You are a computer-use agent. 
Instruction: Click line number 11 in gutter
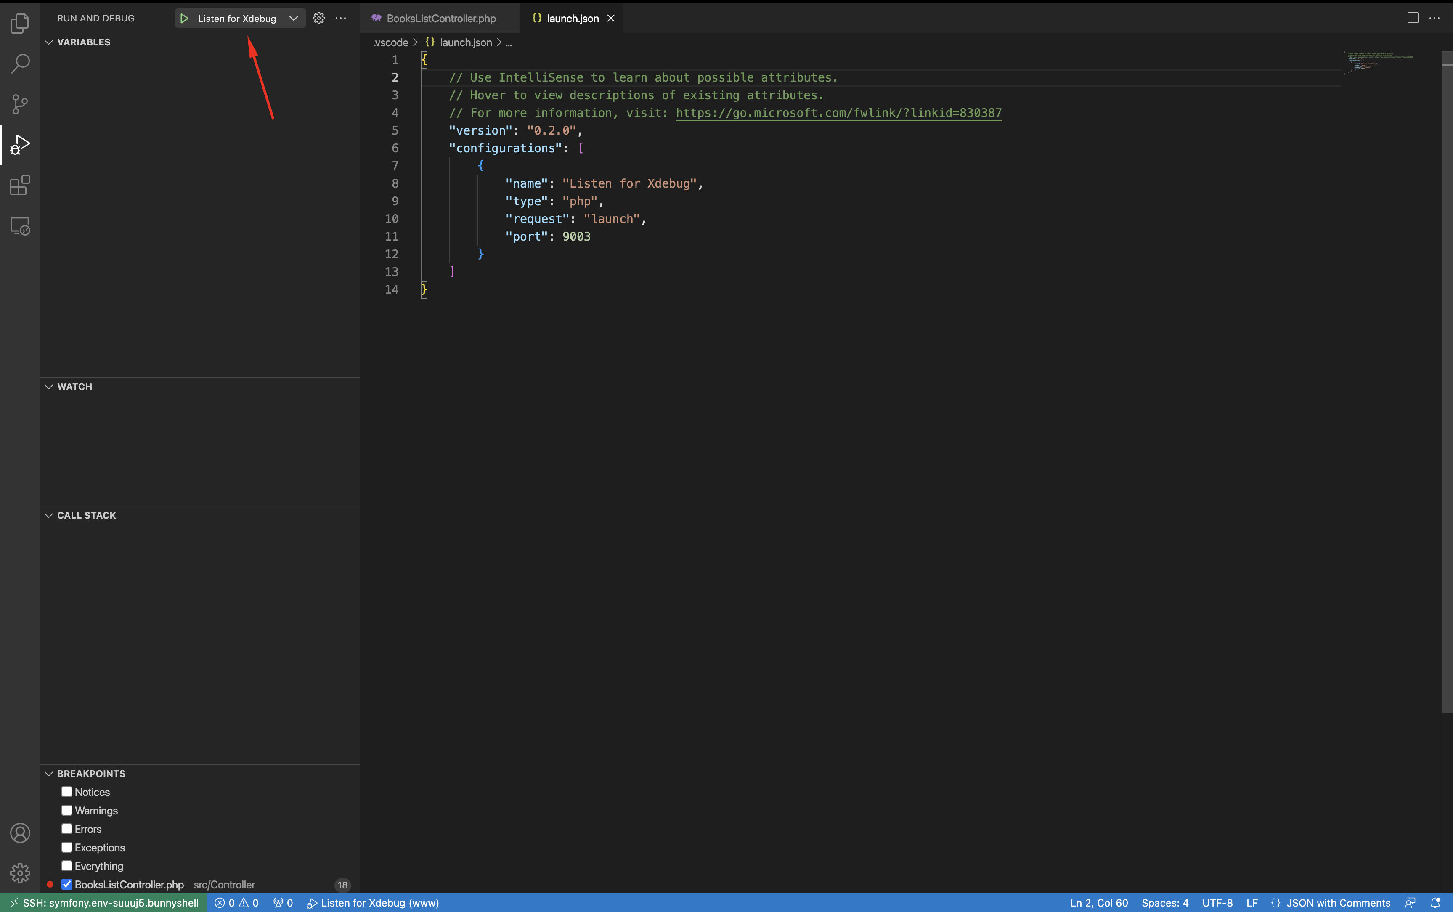[x=392, y=236]
